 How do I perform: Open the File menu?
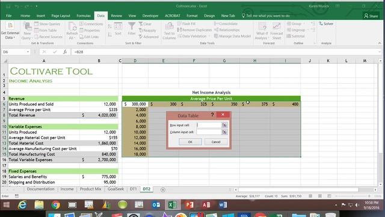pos(9,16)
